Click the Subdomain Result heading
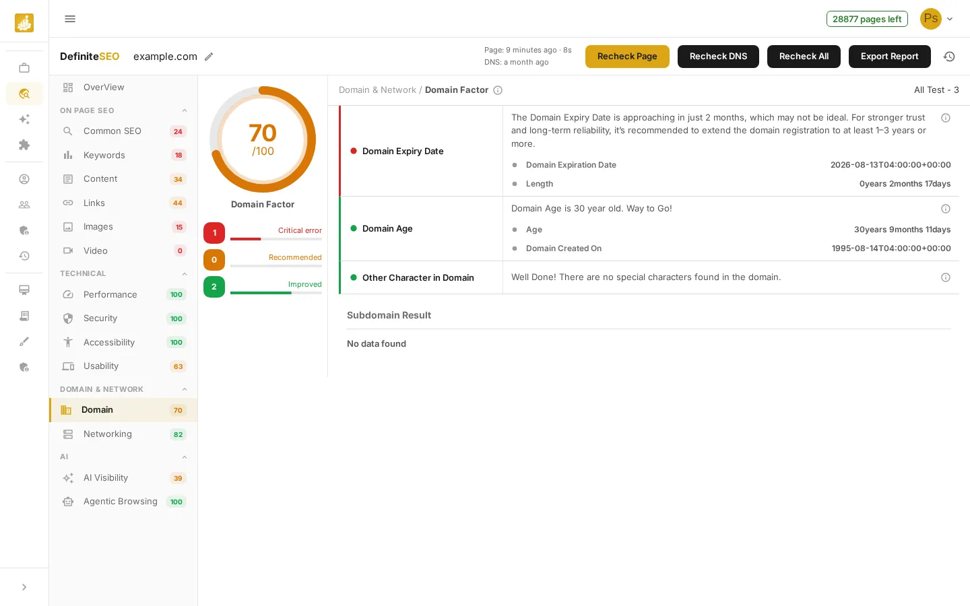 pos(389,315)
